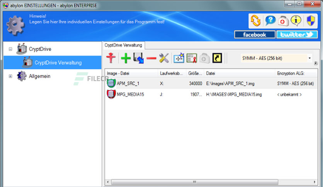Open the wrench and screwdriver tools icon
Image resolution: width=323 pixels, height=187 pixels.
(x=164, y=58)
